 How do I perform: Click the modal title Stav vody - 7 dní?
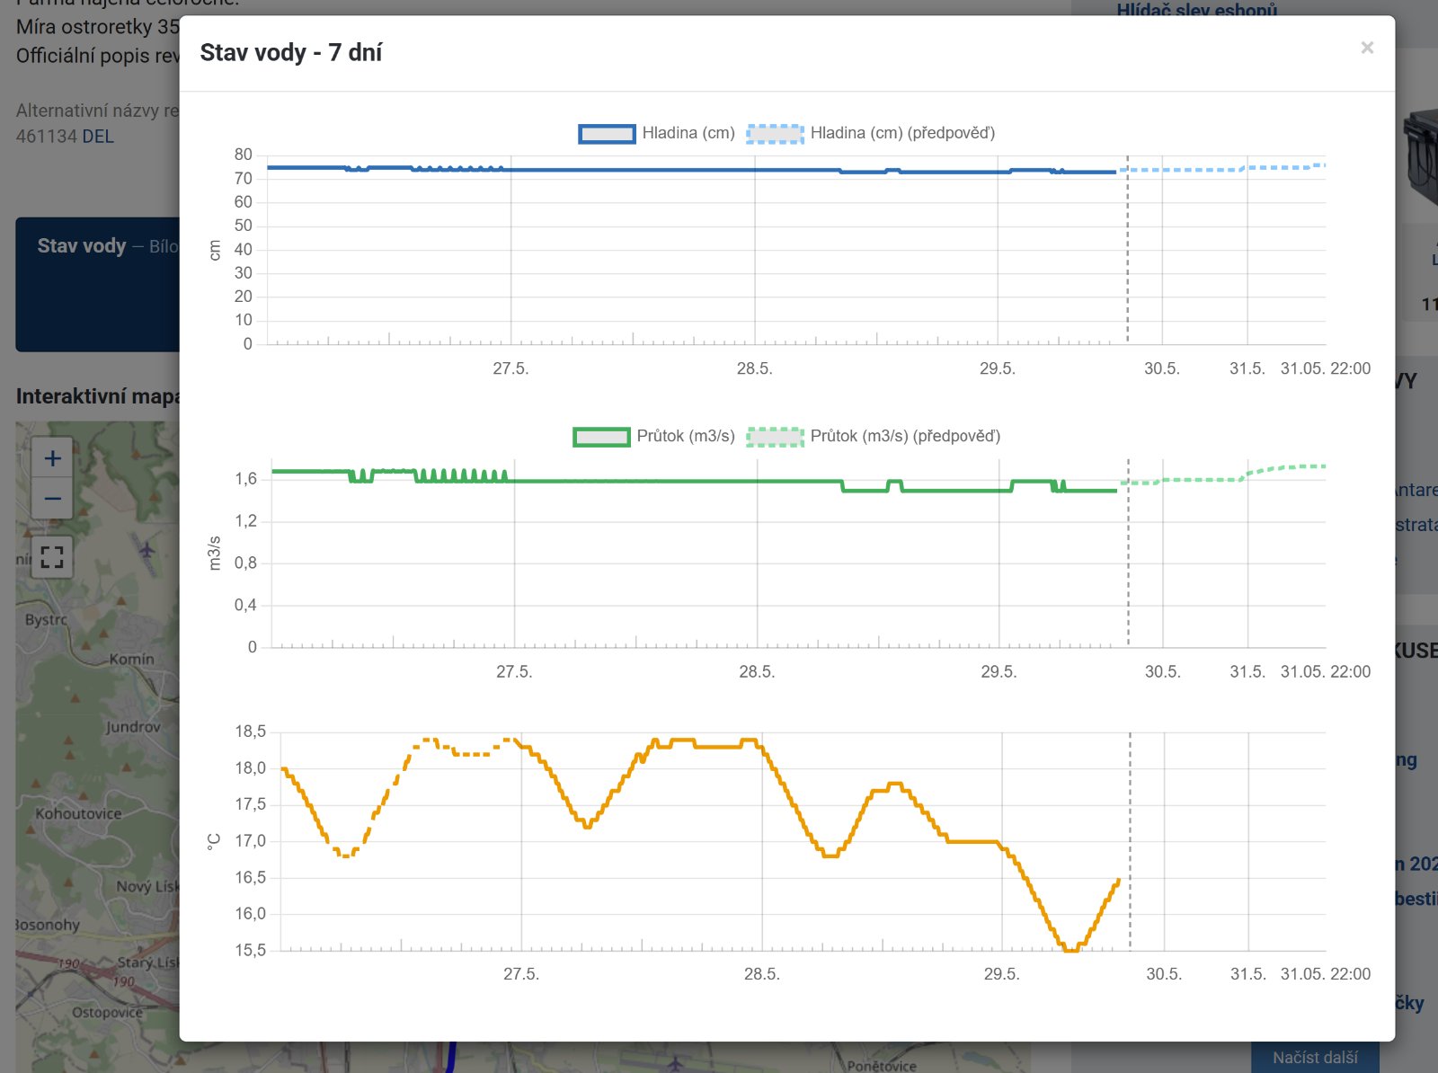pyautogui.click(x=291, y=52)
